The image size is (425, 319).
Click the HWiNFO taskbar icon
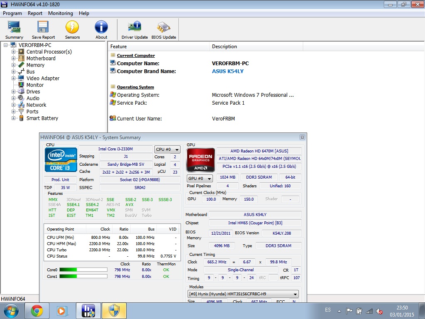[x=88, y=310]
